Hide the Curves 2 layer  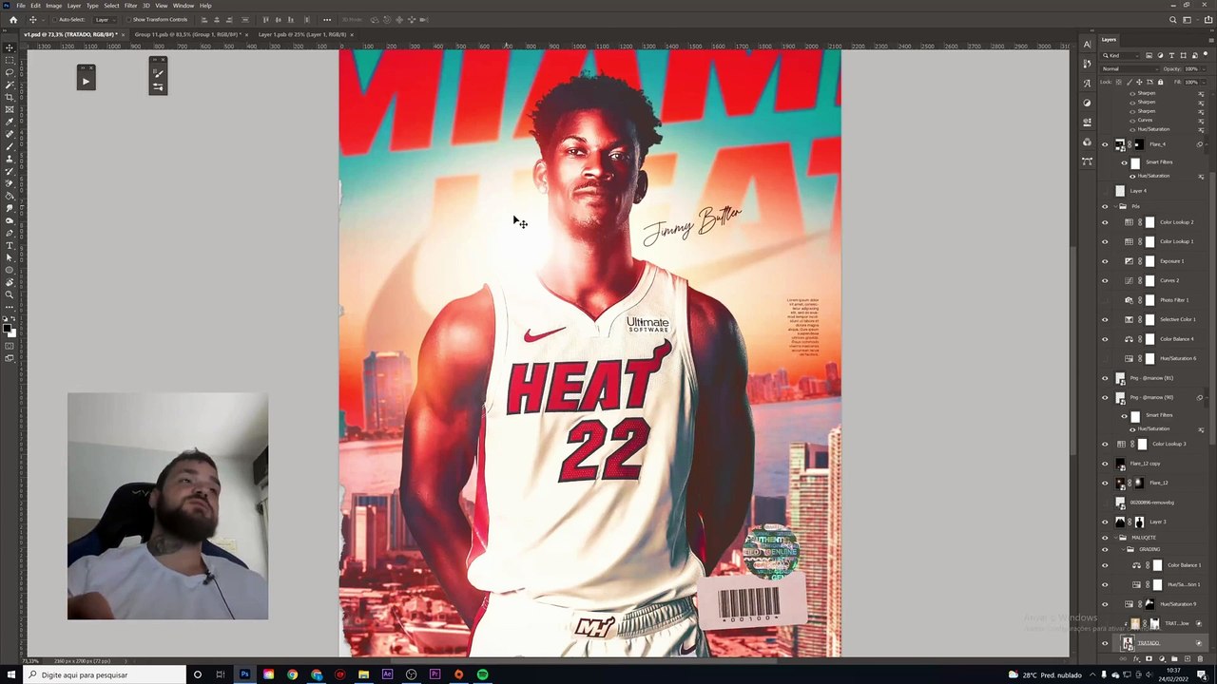coord(1105,280)
